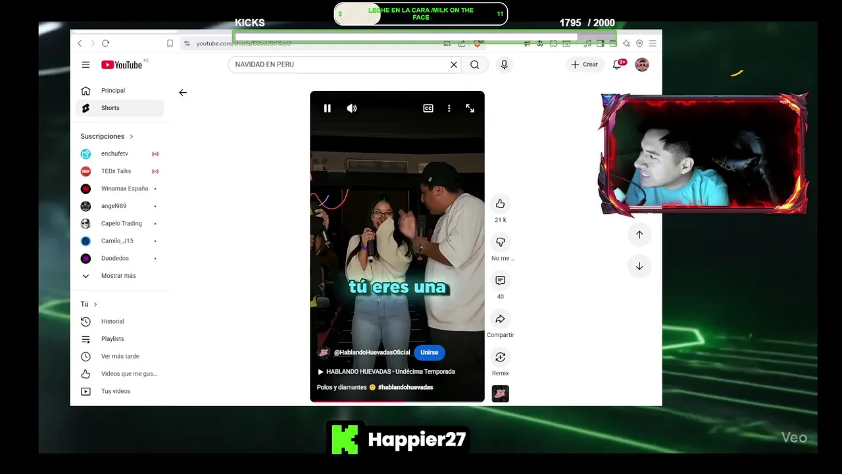Viewport: 842px width, 474px height.
Task: Toggle closed captions (CC) on the Short
Action: point(428,108)
